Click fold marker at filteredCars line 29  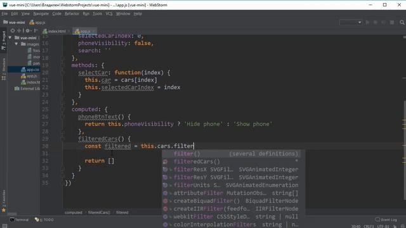(x=62, y=139)
